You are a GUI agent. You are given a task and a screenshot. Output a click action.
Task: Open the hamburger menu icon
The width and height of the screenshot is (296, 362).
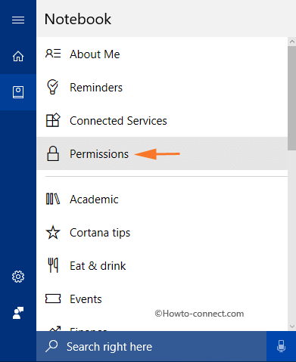point(18,20)
